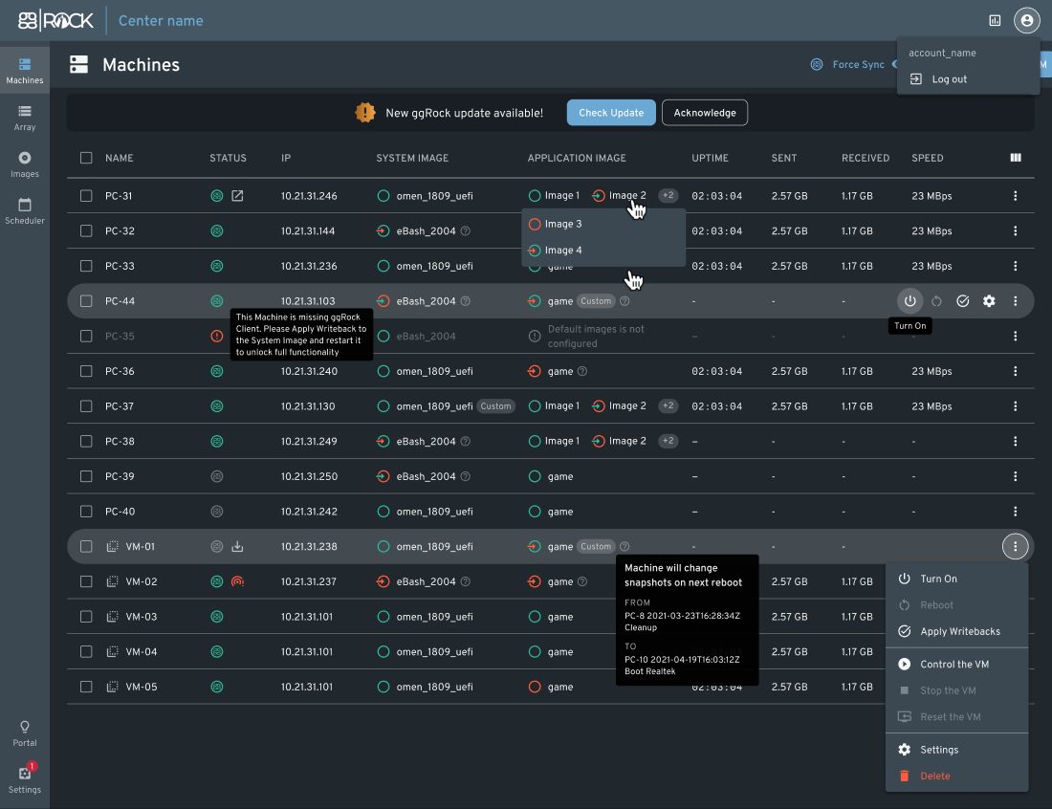The width and height of the screenshot is (1052, 809).
Task: Click the download icon in VM-01 row
Action: [237, 547]
